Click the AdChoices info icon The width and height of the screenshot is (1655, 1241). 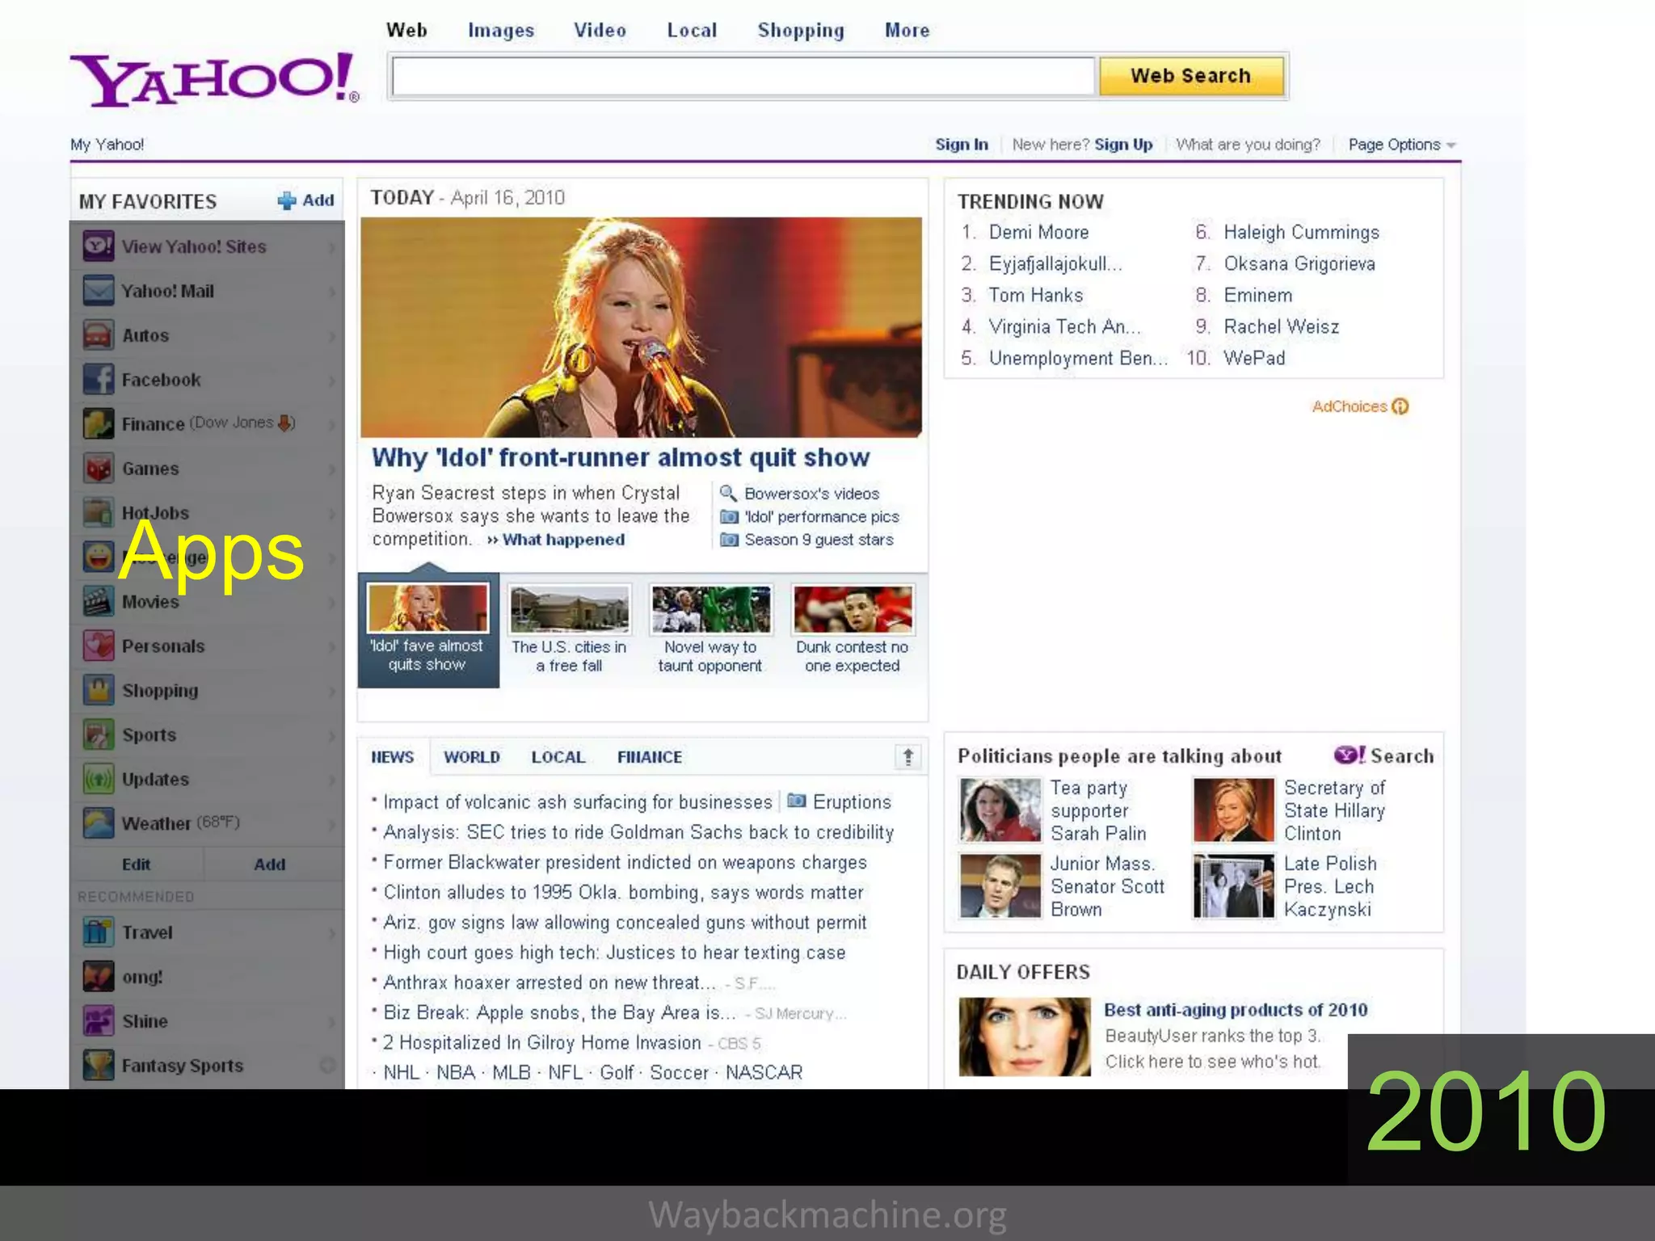tap(1400, 406)
